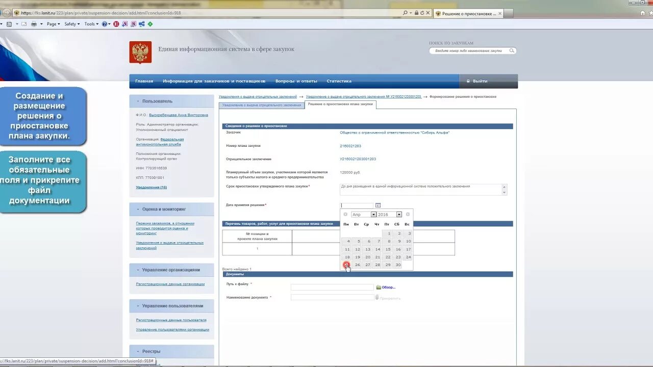Open Internet Explorer Page menu
Viewport: 653px width, 367px height.
[x=53, y=24]
